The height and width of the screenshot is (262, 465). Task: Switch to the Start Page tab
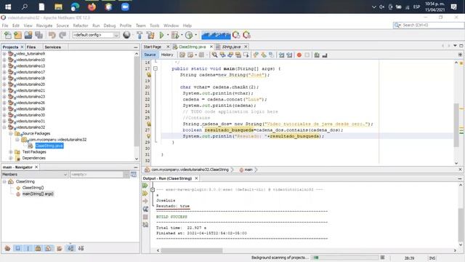(153, 47)
